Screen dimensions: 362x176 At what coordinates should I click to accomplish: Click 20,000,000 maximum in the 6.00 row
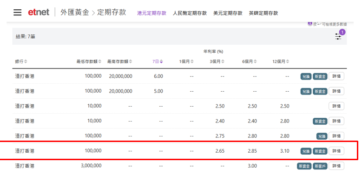click(x=120, y=76)
